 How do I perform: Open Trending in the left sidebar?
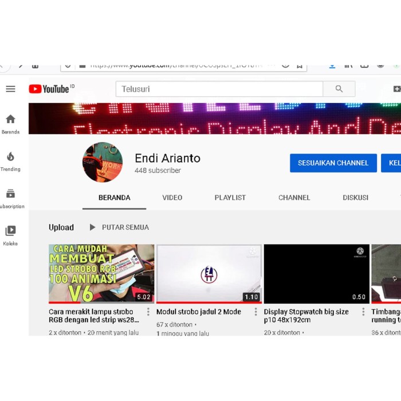click(x=10, y=162)
